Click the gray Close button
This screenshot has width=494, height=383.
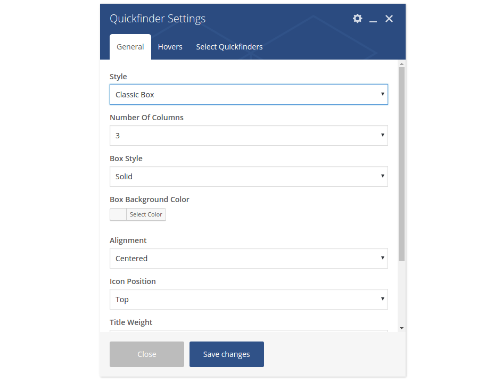[147, 354]
